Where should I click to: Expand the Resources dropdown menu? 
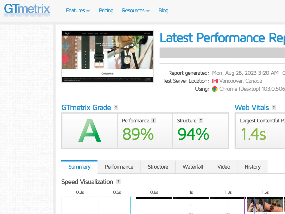pos(136,11)
